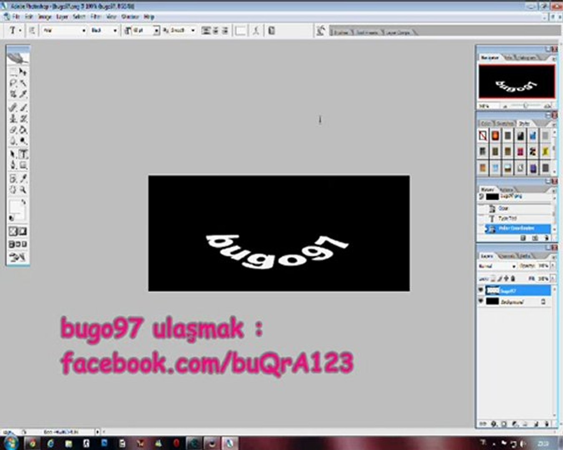Open the font size dropdown
The image size is (563, 450).
click(x=156, y=30)
